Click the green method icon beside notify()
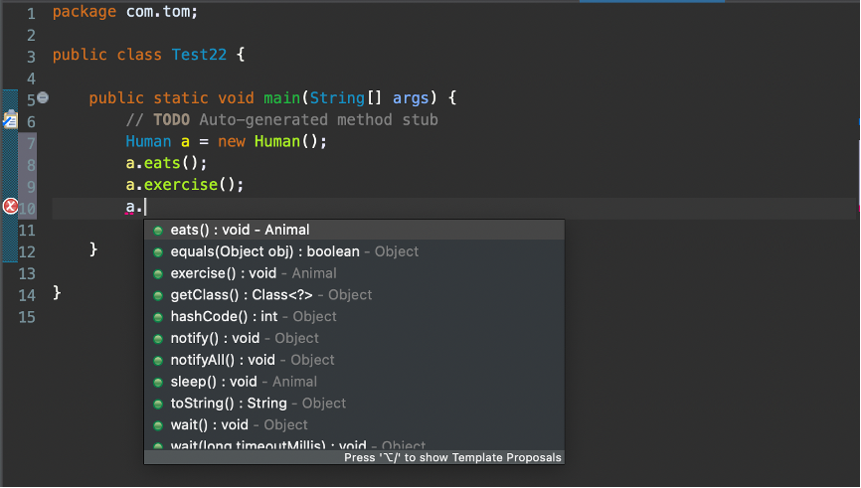861x488 pixels. click(x=158, y=339)
